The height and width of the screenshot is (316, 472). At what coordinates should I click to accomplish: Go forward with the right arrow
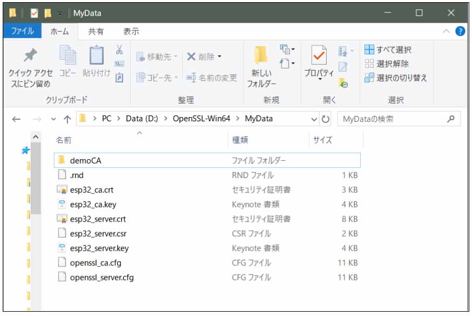pos(37,119)
